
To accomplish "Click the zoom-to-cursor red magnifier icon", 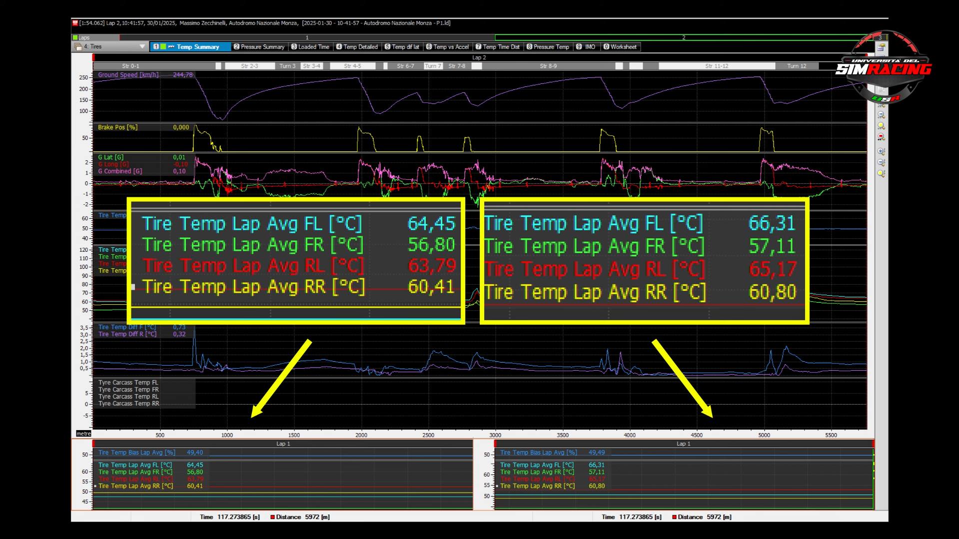I will 881,137.
